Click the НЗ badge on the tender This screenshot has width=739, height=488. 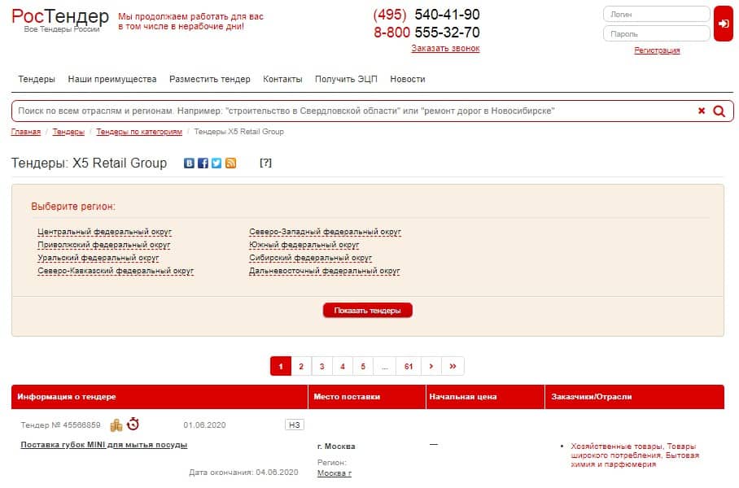coord(295,425)
